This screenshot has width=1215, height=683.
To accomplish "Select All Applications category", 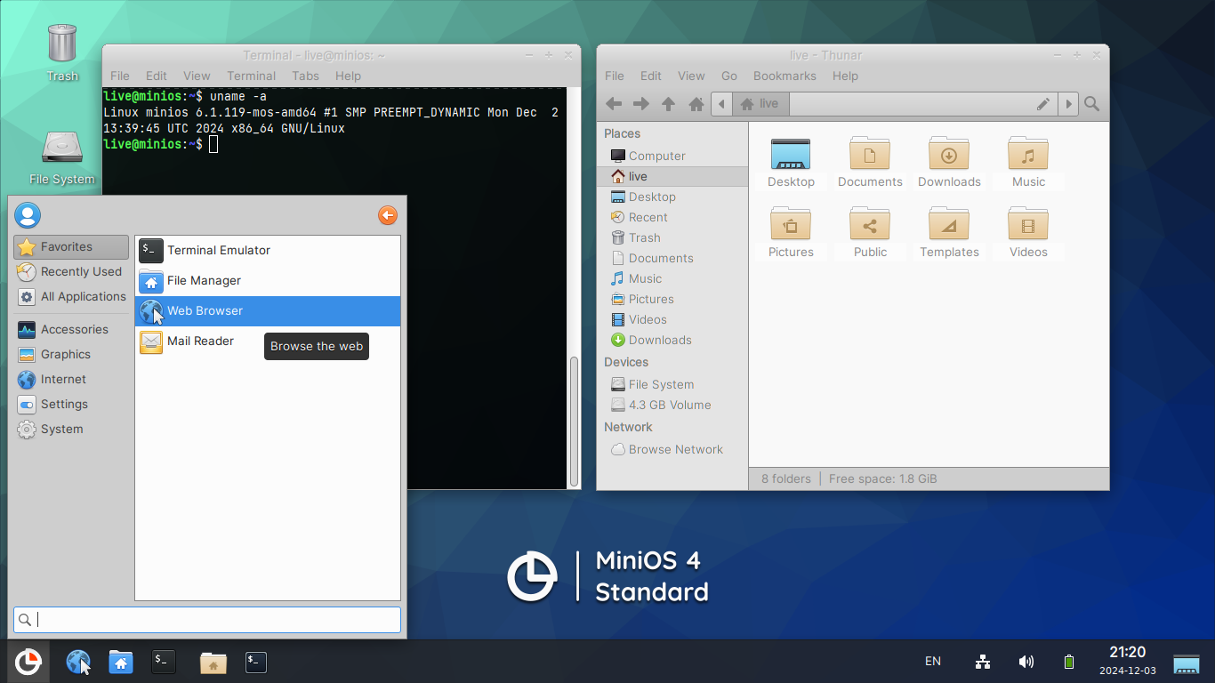I will (83, 297).
